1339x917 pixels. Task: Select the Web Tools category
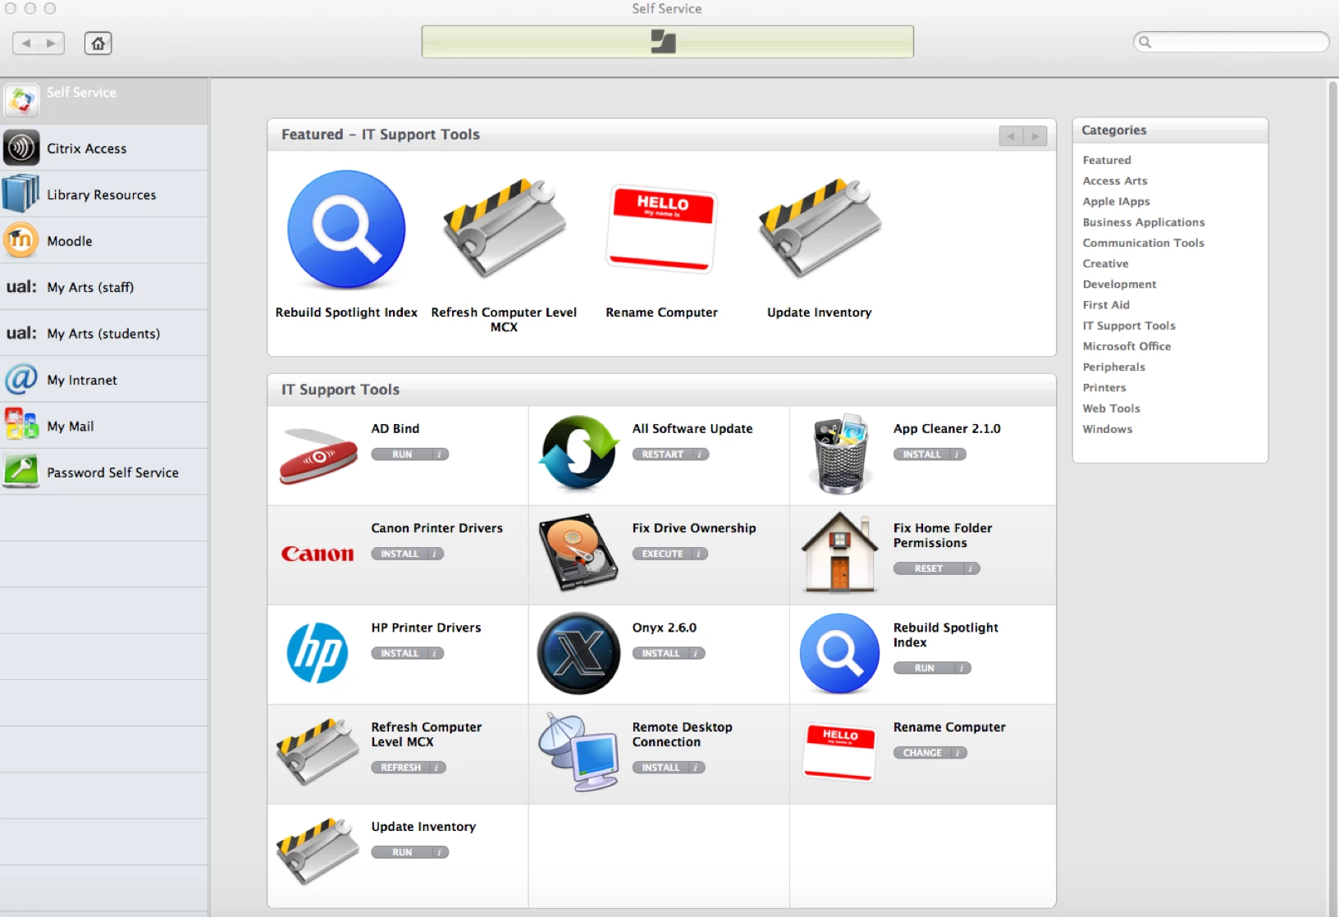coord(1111,408)
